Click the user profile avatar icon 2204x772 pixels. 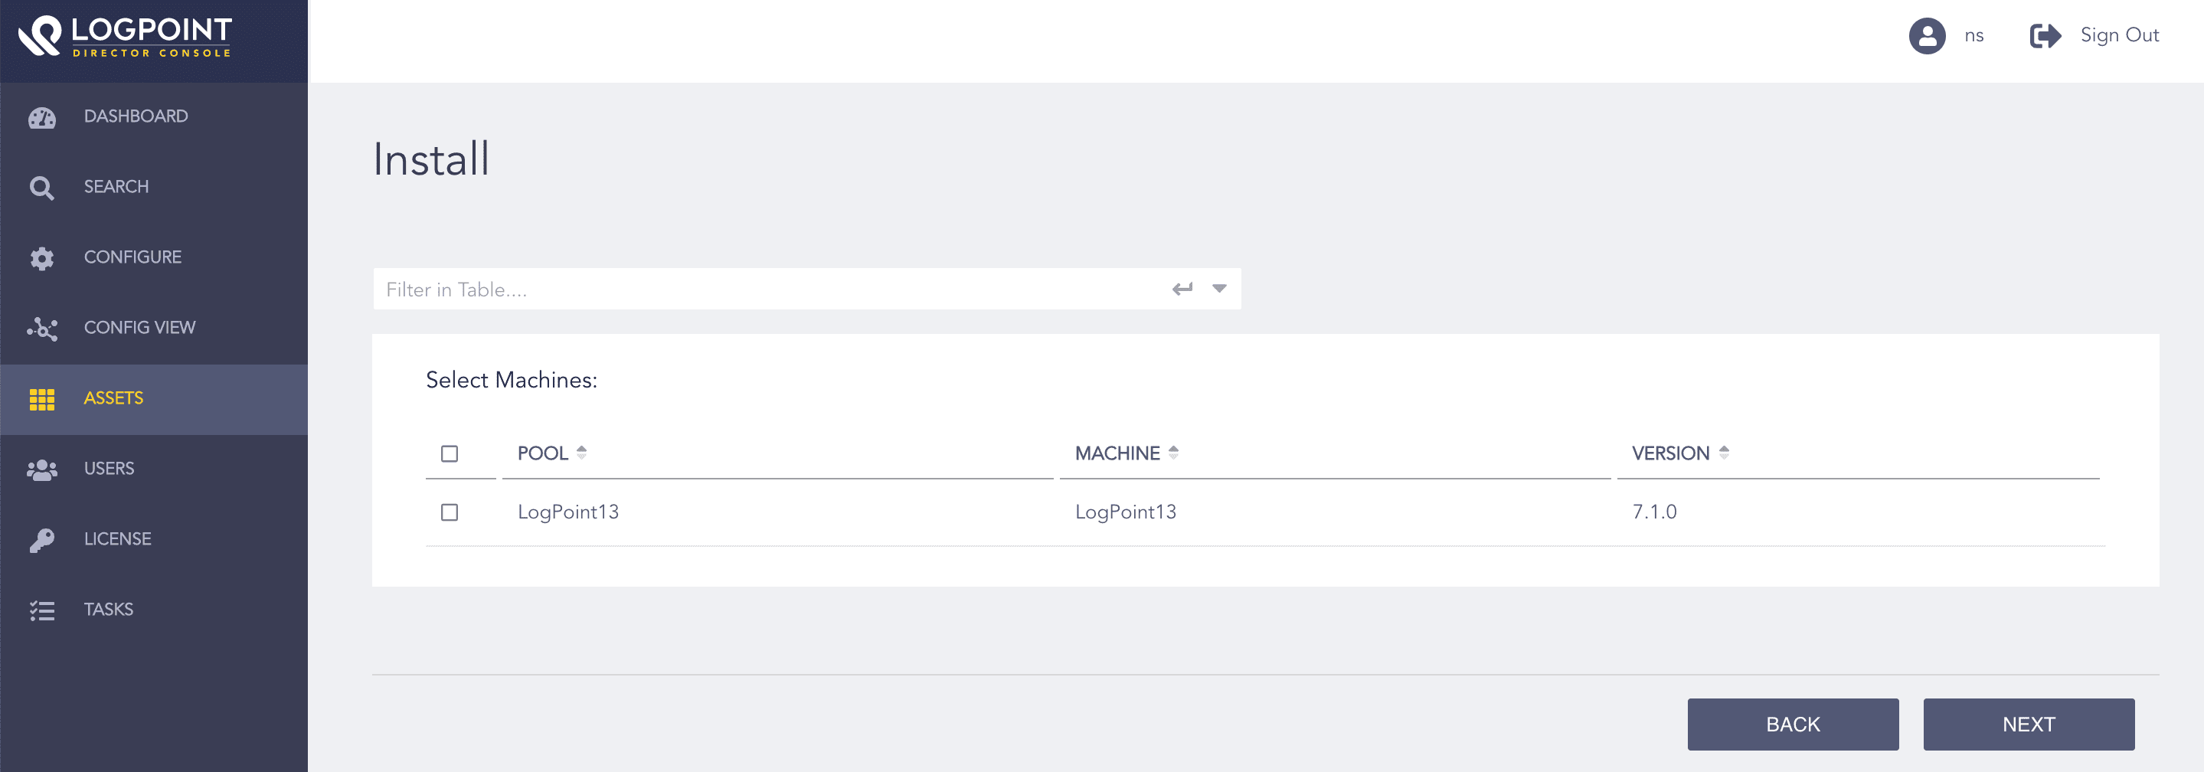pos(1927,36)
